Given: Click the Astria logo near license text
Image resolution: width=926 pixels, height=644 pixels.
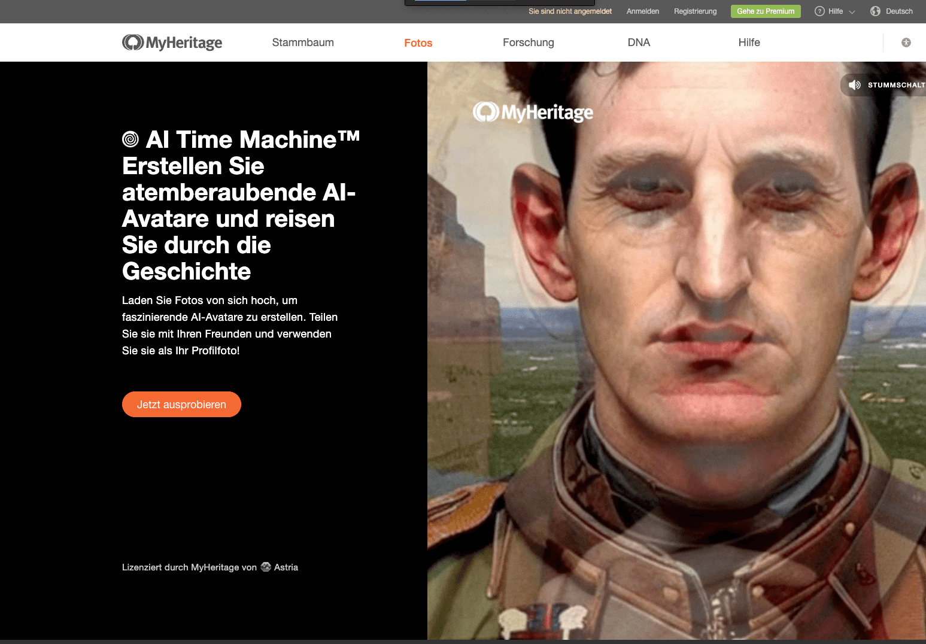Looking at the screenshot, I should (x=265, y=567).
